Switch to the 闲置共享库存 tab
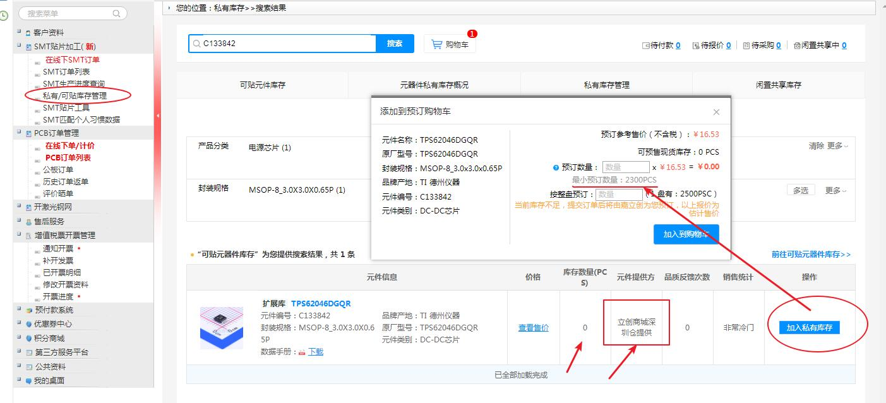 (778, 85)
